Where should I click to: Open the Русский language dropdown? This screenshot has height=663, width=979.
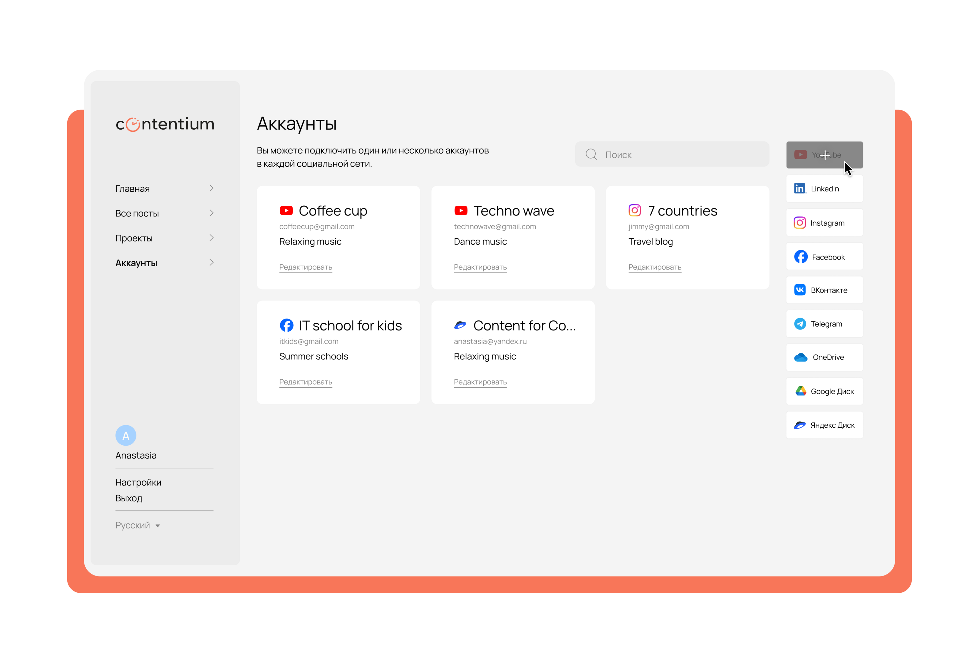click(x=137, y=525)
